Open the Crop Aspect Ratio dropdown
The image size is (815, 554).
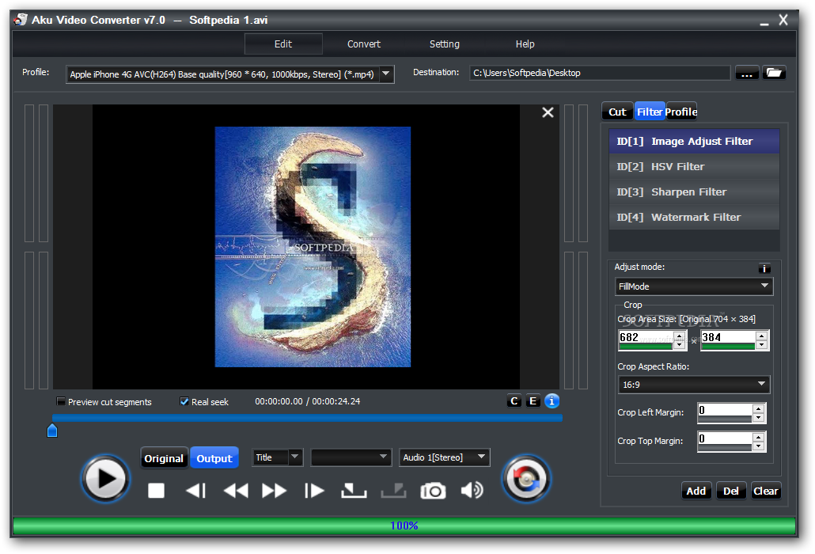[x=694, y=385]
